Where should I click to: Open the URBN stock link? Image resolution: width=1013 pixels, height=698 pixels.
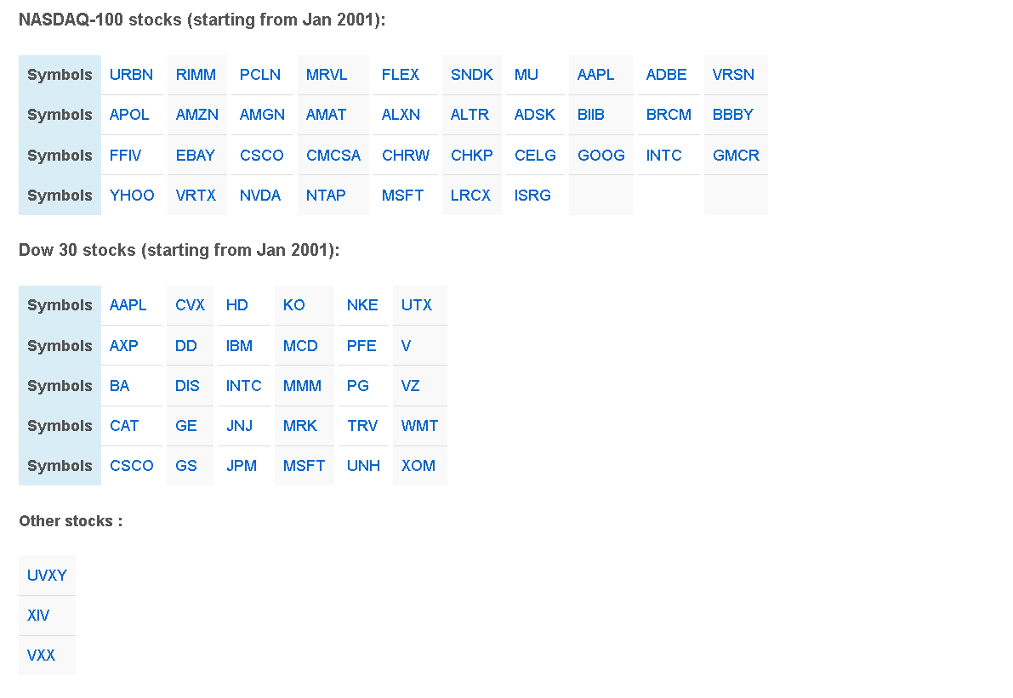pos(131,75)
